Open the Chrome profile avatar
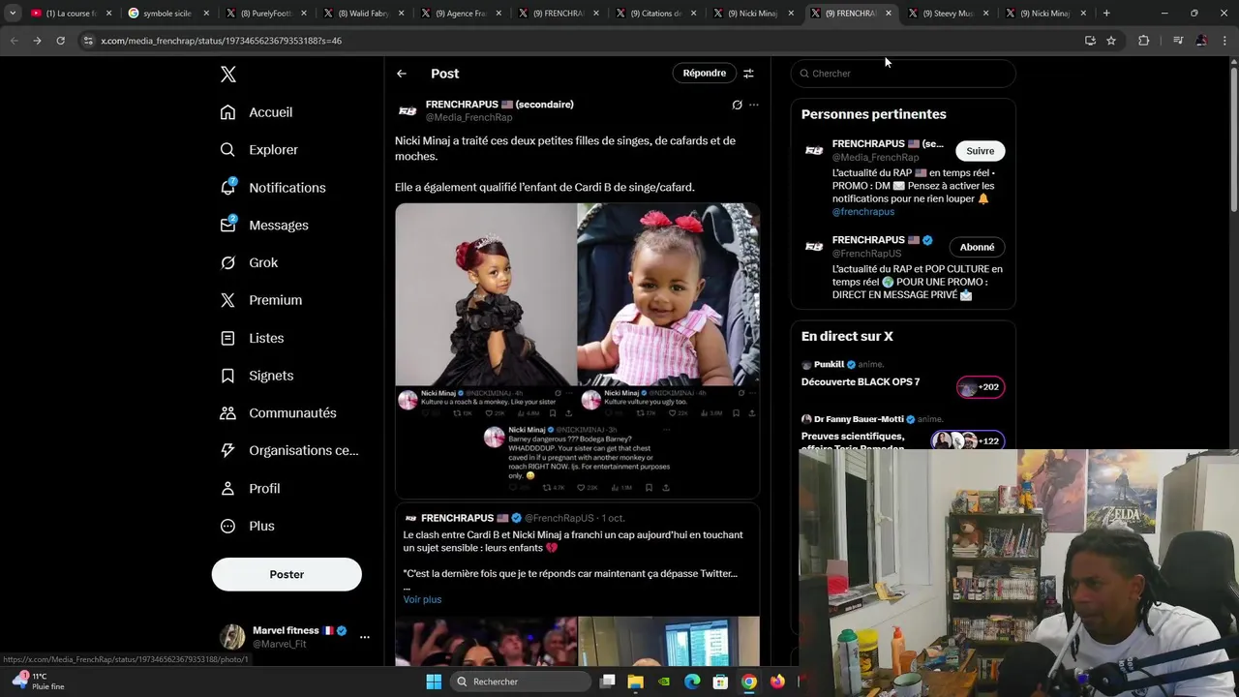The height and width of the screenshot is (697, 1239). point(1201,41)
